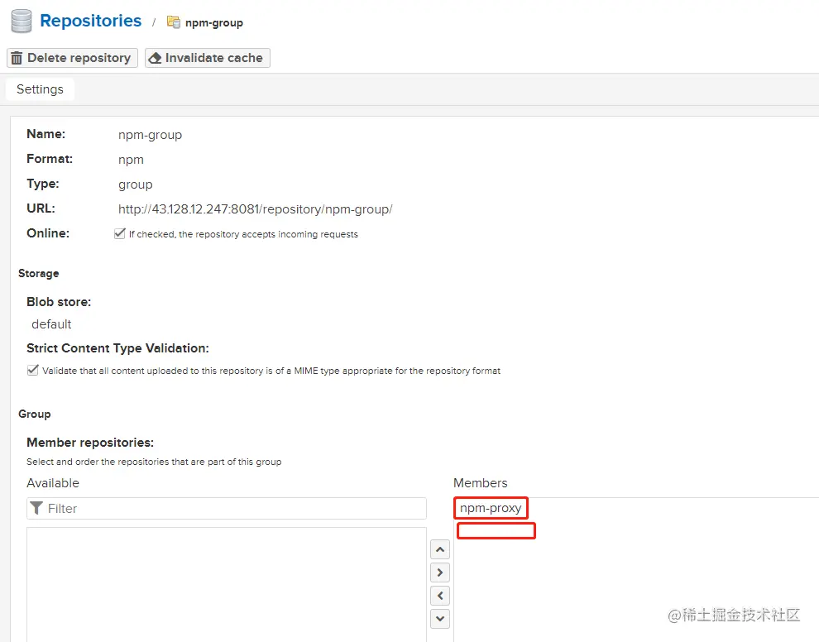Click the Delete repository button
The image size is (819, 642).
pyautogui.click(x=72, y=58)
